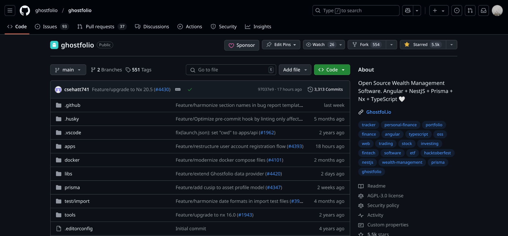Switch to the Actions tab
Image resolution: width=508 pixels, height=236 pixels.
(x=190, y=26)
